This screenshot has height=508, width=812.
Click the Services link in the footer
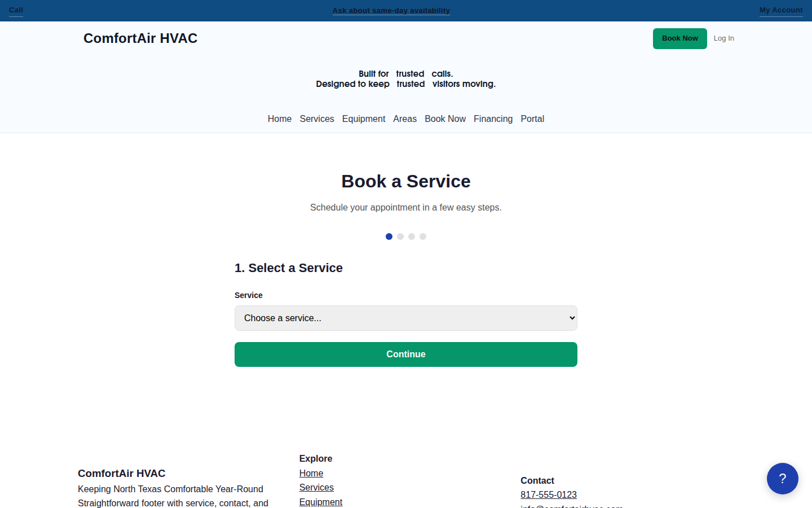pyautogui.click(x=316, y=487)
